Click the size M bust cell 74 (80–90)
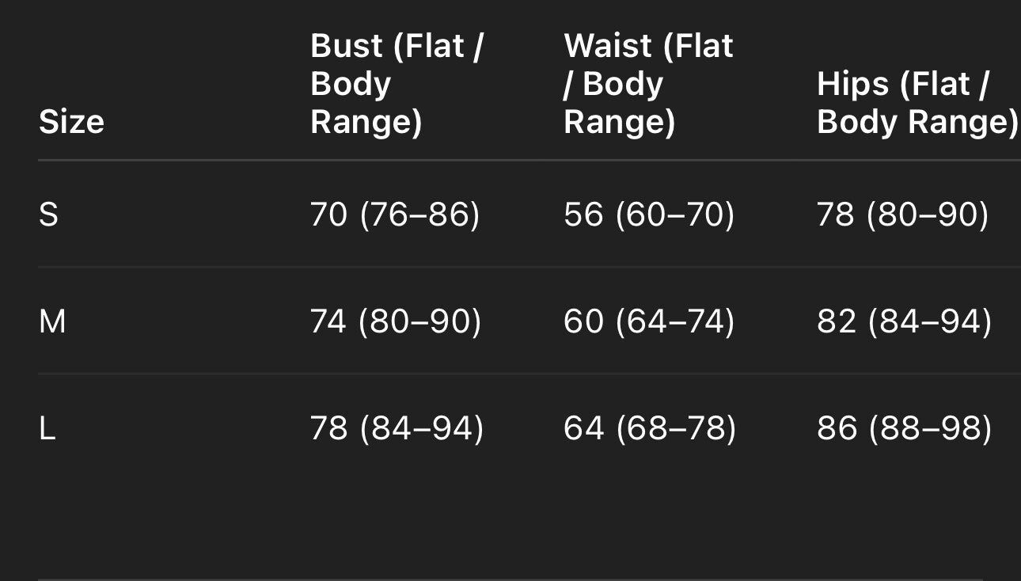Screen dimensions: 1021x581 [x=396, y=321]
